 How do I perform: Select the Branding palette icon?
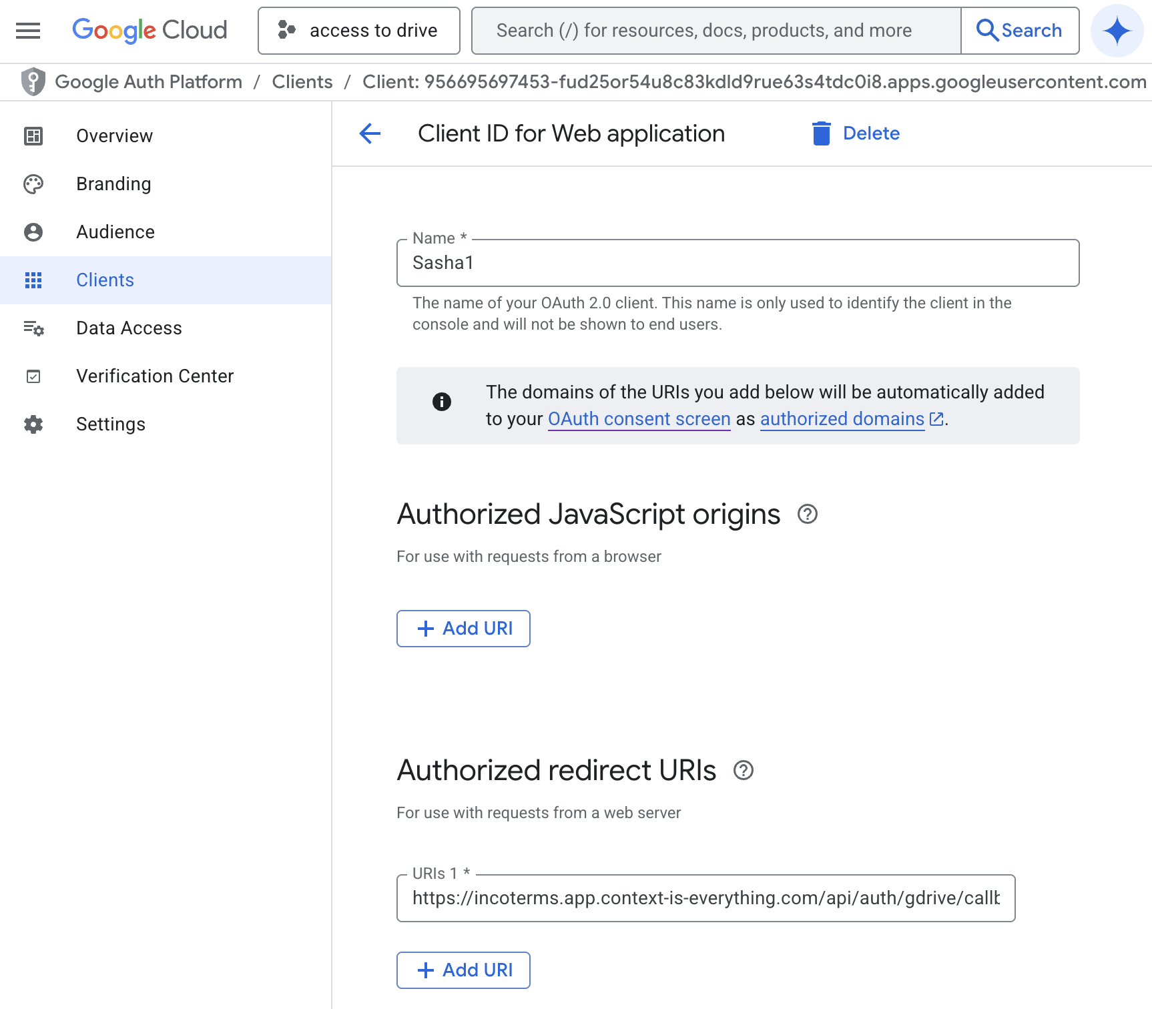(33, 184)
